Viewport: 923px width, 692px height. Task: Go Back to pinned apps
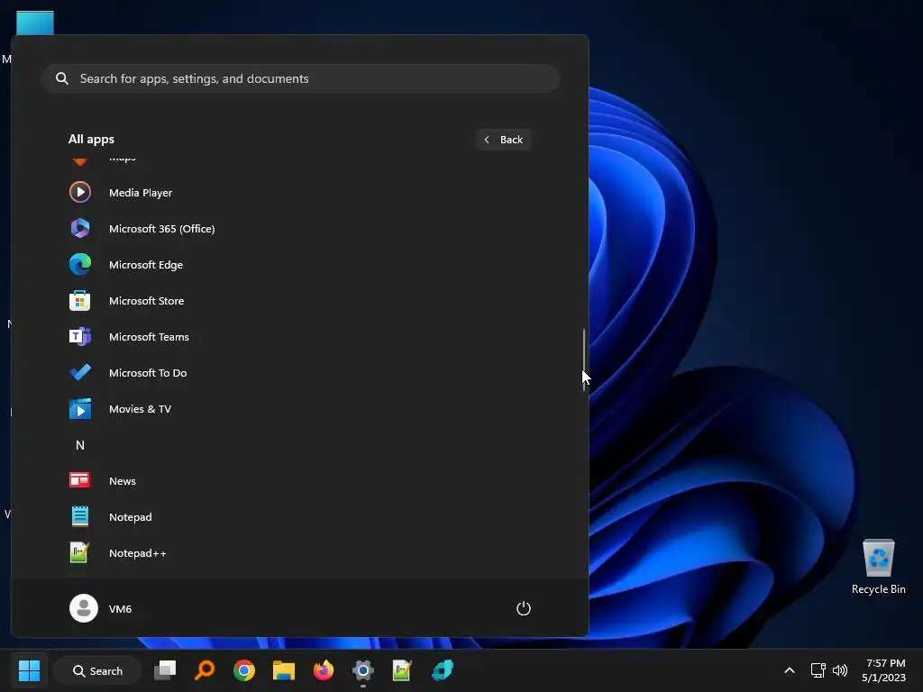point(503,140)
